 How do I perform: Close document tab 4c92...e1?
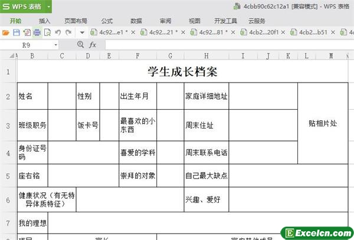pyautogui.click(x=133, y=32)
